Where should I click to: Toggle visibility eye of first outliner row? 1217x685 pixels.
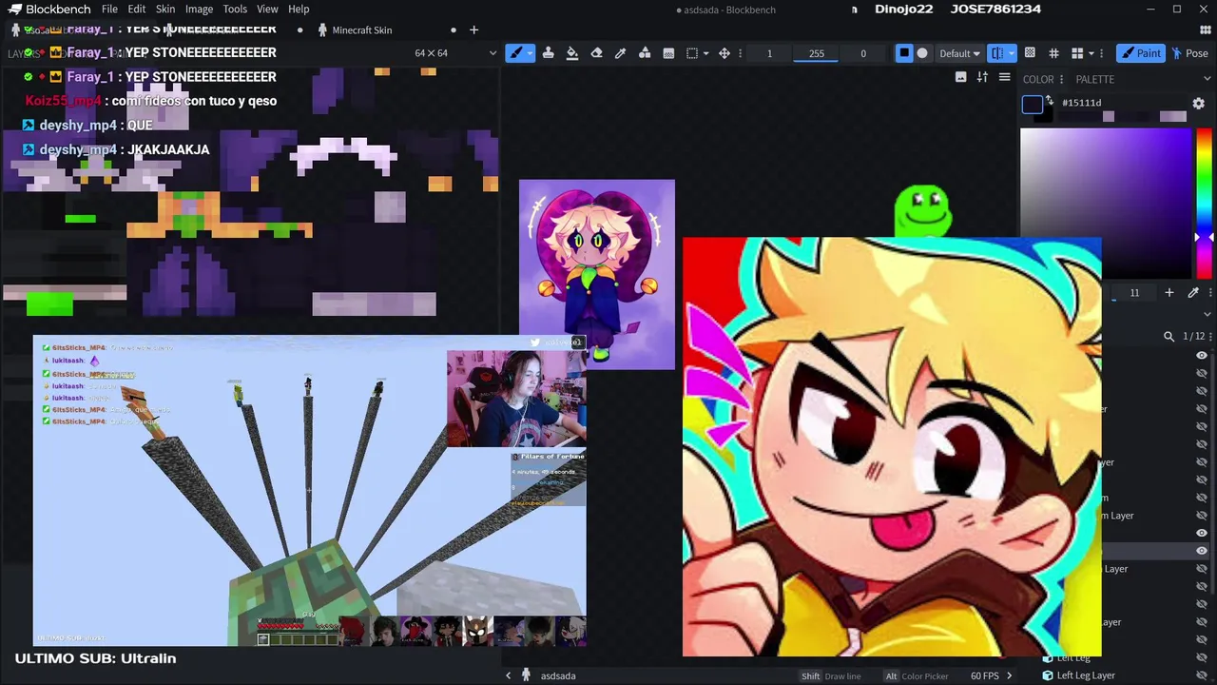coord(1202,356)
